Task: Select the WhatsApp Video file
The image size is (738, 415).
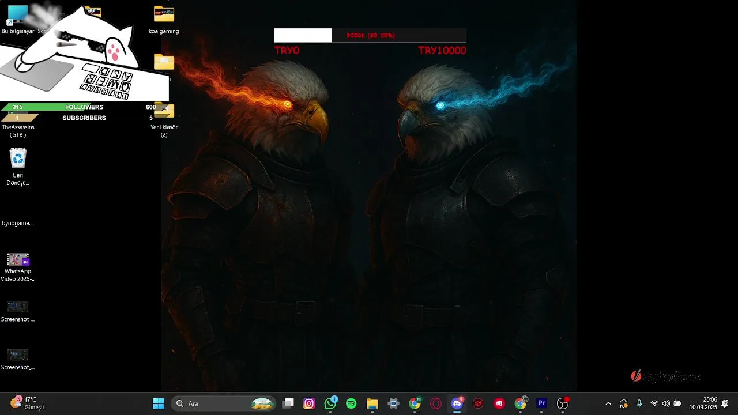Action: point(18,267)
